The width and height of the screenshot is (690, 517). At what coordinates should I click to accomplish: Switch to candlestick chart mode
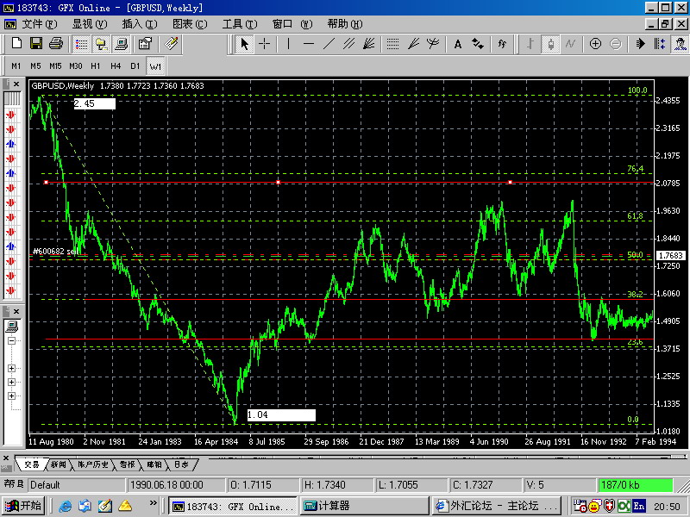pyautogui.click(x=550, y=44)
